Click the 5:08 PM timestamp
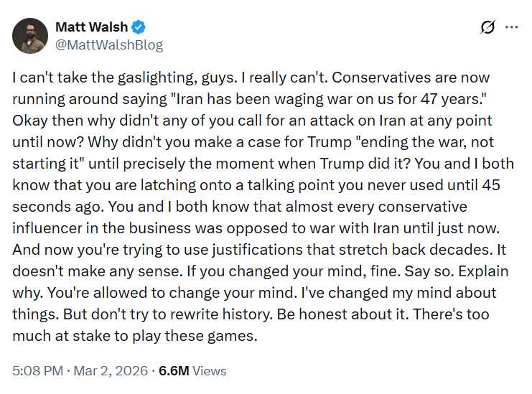The height and width of the screenshot is (394, 532). [37, 371]
